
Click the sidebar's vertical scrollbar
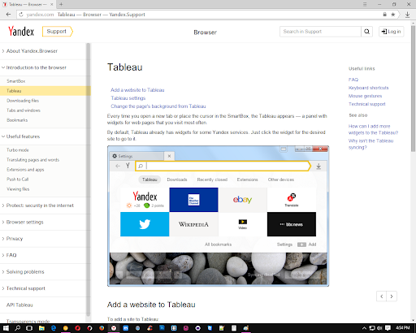88,179
